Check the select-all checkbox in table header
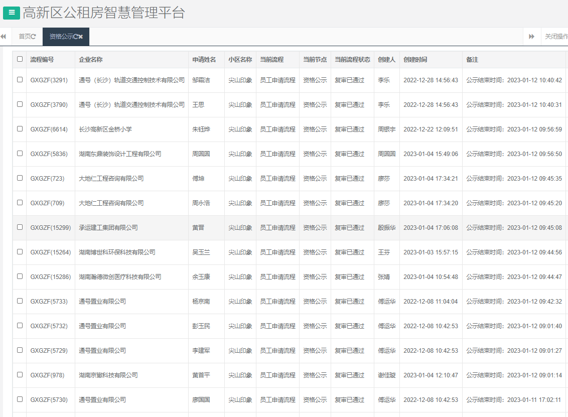Viewport: 568px width, 417px height. point(20,59)
